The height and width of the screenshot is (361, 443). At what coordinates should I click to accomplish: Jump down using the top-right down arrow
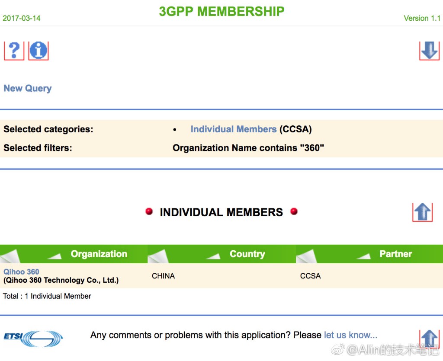point(429,51)
